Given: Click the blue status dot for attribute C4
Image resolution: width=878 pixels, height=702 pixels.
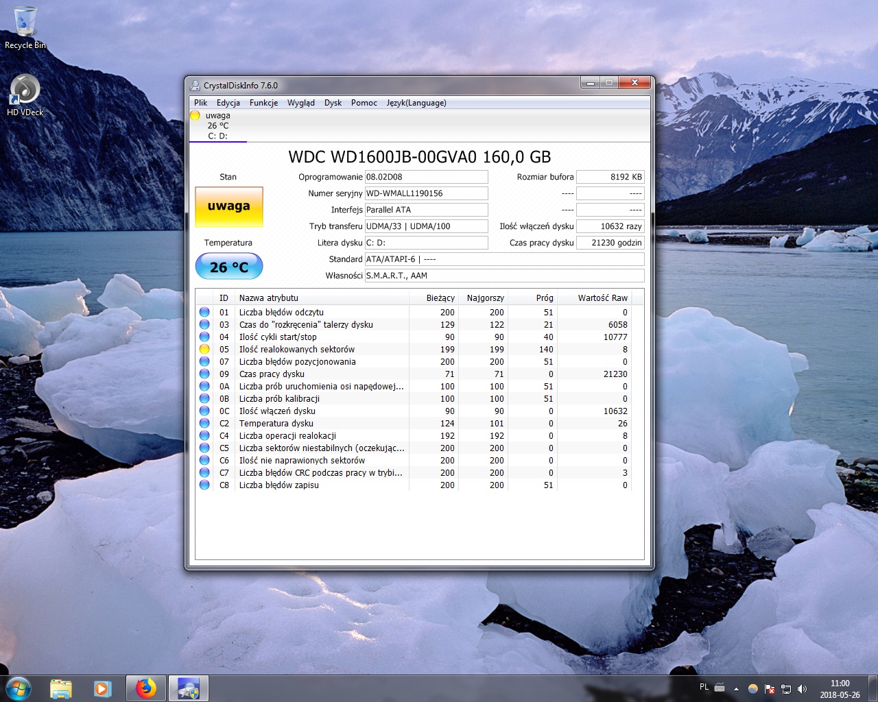Looking at the screenshot, I should coord(204,435).
